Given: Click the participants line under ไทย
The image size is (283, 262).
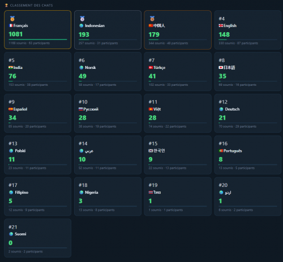Looking at the screenshot, I should 166,210.
